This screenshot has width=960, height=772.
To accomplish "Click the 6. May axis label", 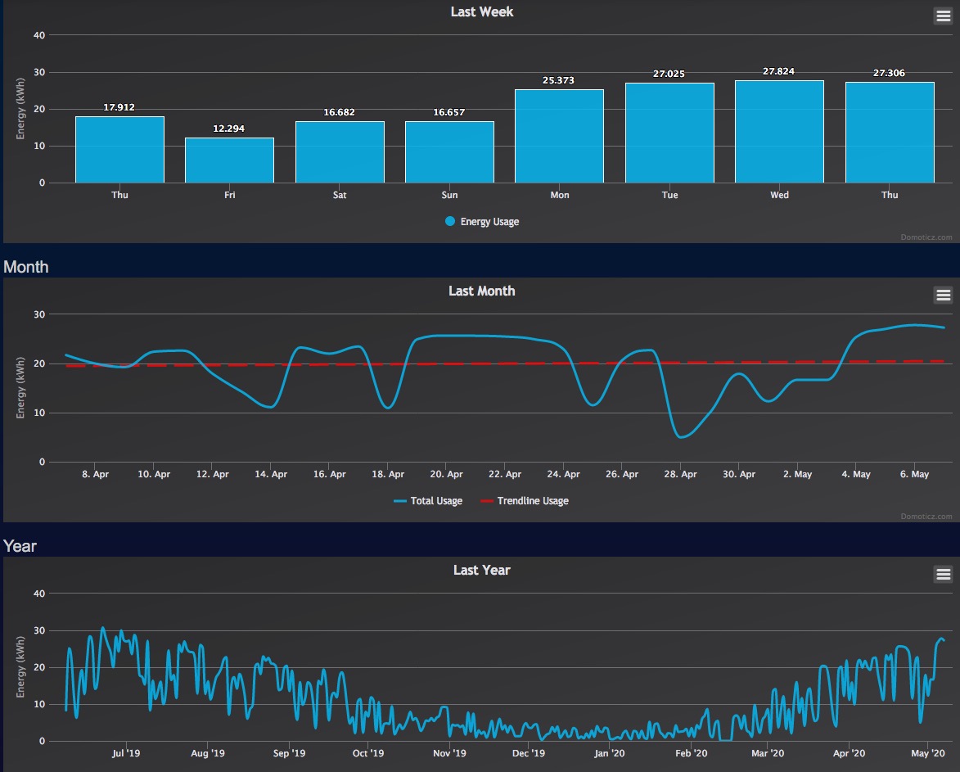I will pos(914,474).
